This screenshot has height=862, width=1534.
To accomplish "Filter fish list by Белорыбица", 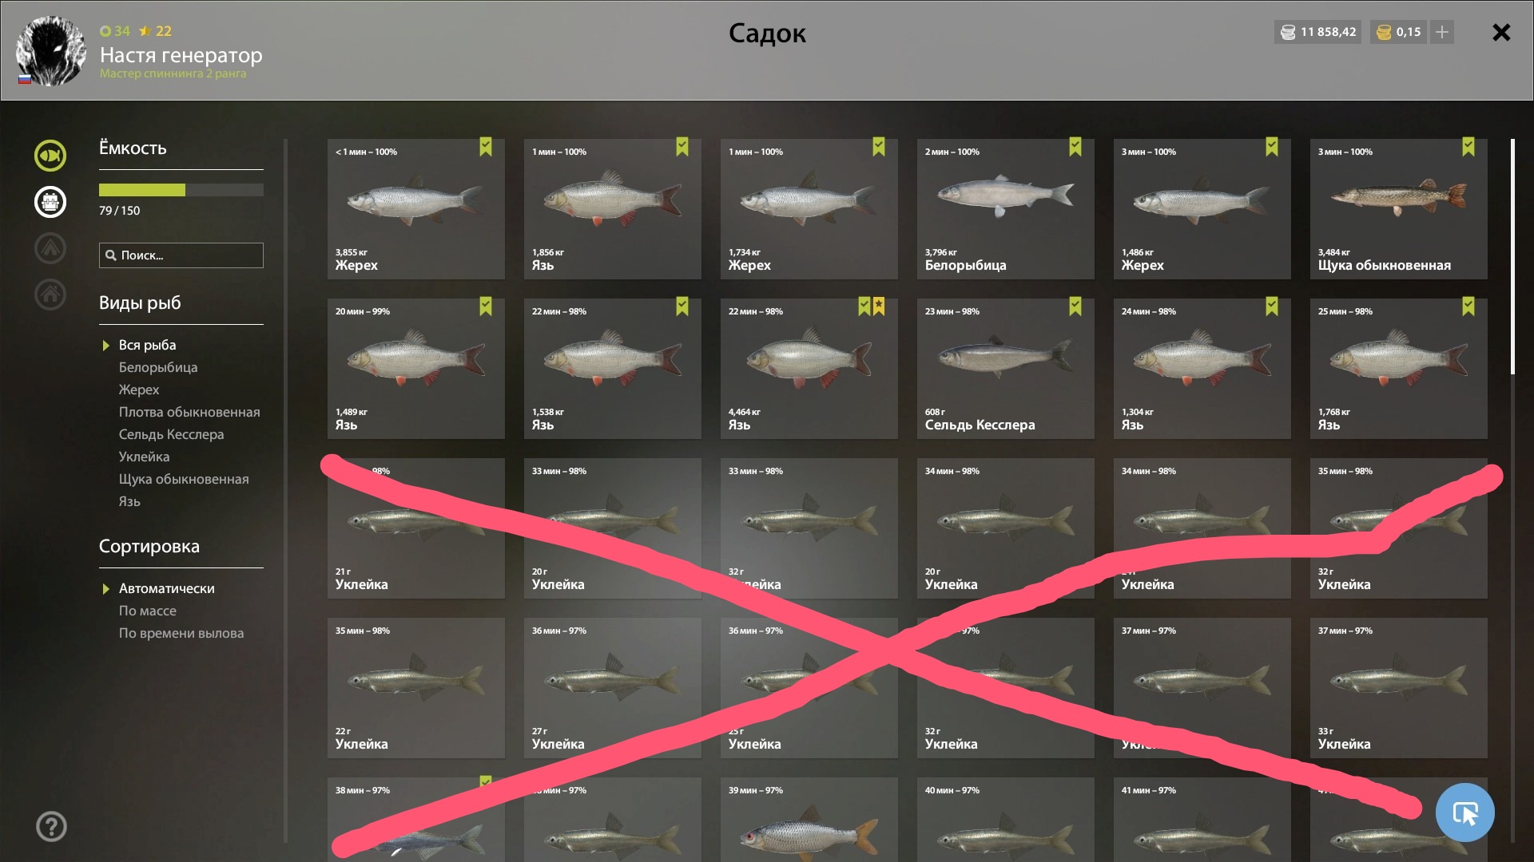I will (x=158, y=367).
